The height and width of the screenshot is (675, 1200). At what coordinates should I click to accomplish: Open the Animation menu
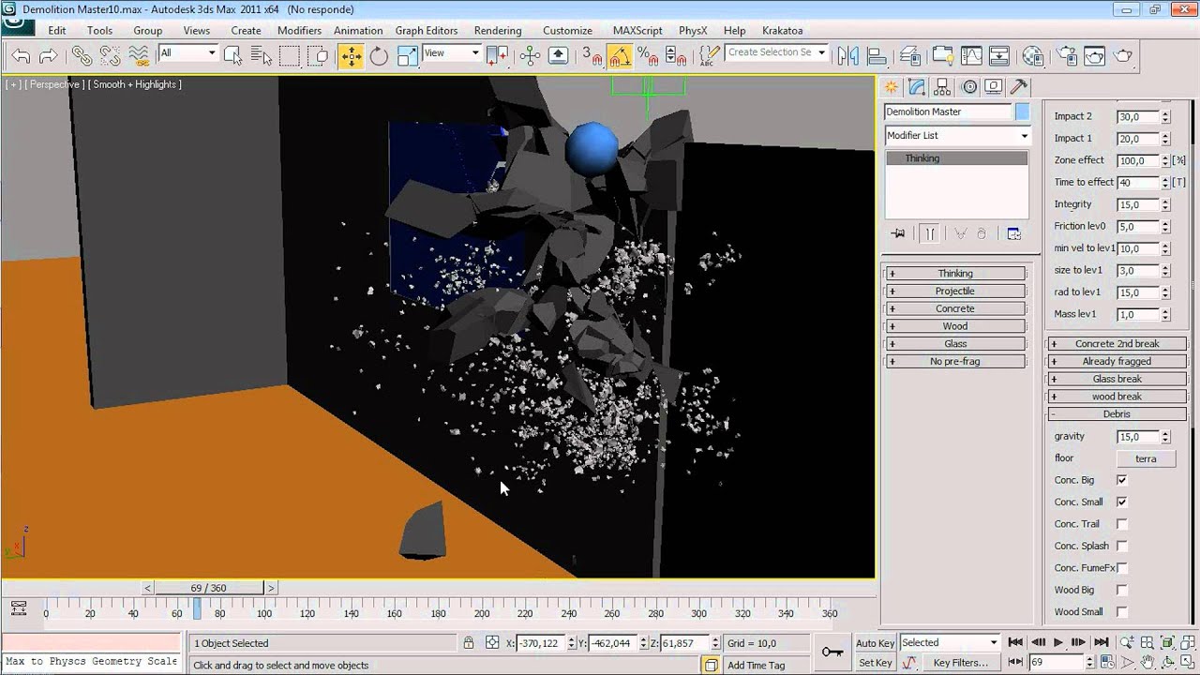tap(358, 30)
